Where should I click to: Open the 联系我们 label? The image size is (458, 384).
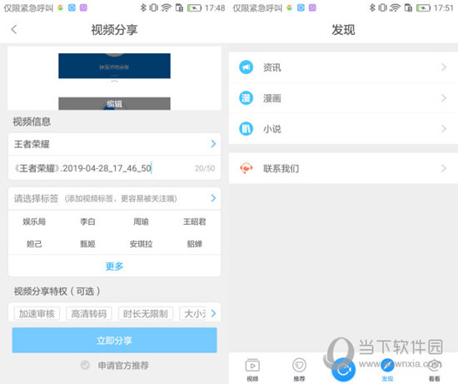coord(281,168)
